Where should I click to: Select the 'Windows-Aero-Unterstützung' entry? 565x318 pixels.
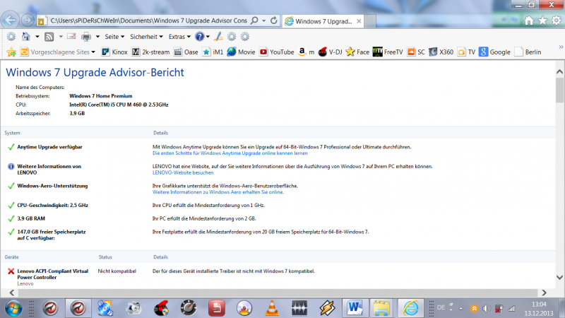[52, 186]
